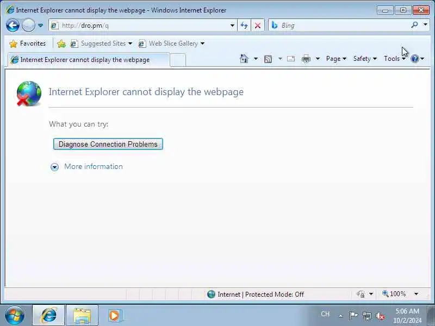Expand the More information section arrow
This screenshot has height=326, width=435.
pyautogui.click(x=55, y=167)
